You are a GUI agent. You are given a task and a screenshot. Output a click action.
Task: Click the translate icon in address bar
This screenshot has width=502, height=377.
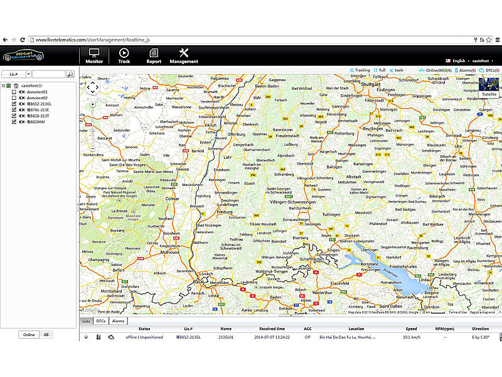[482, 40]
